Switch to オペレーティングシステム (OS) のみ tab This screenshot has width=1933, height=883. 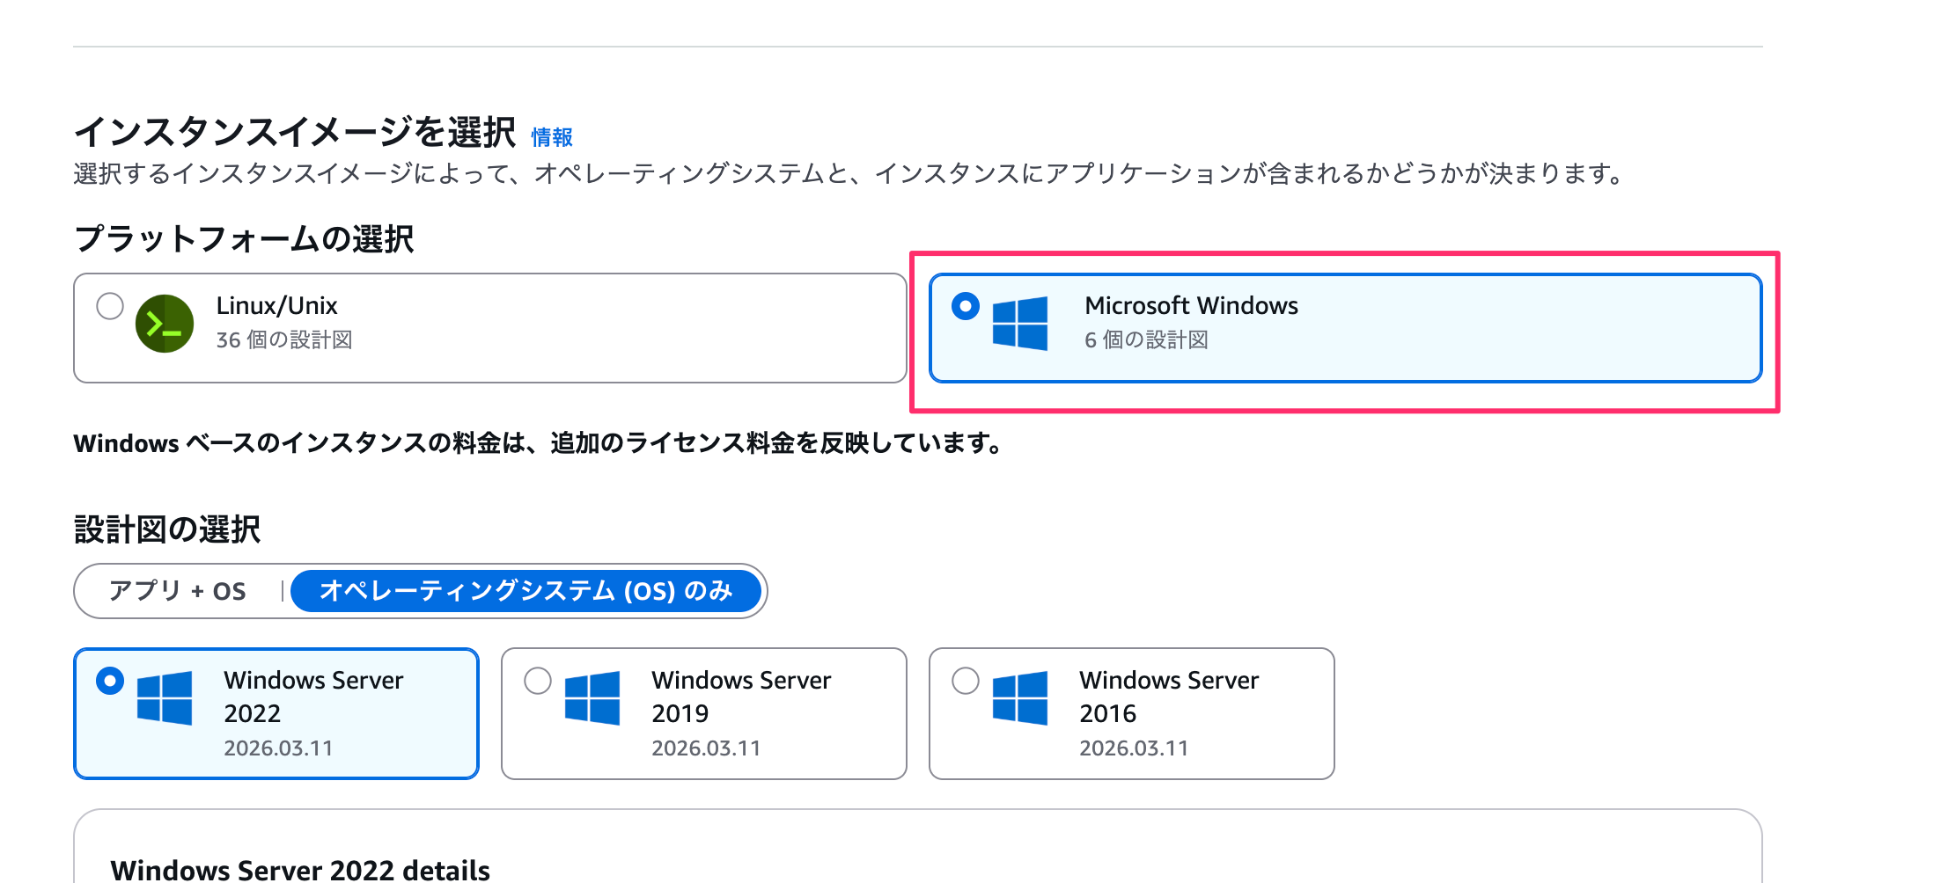pyautogui.click(x=526, y=591)
